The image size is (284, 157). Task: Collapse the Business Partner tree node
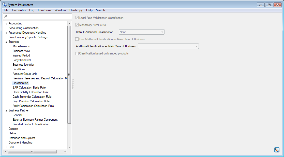click(6, 111)
